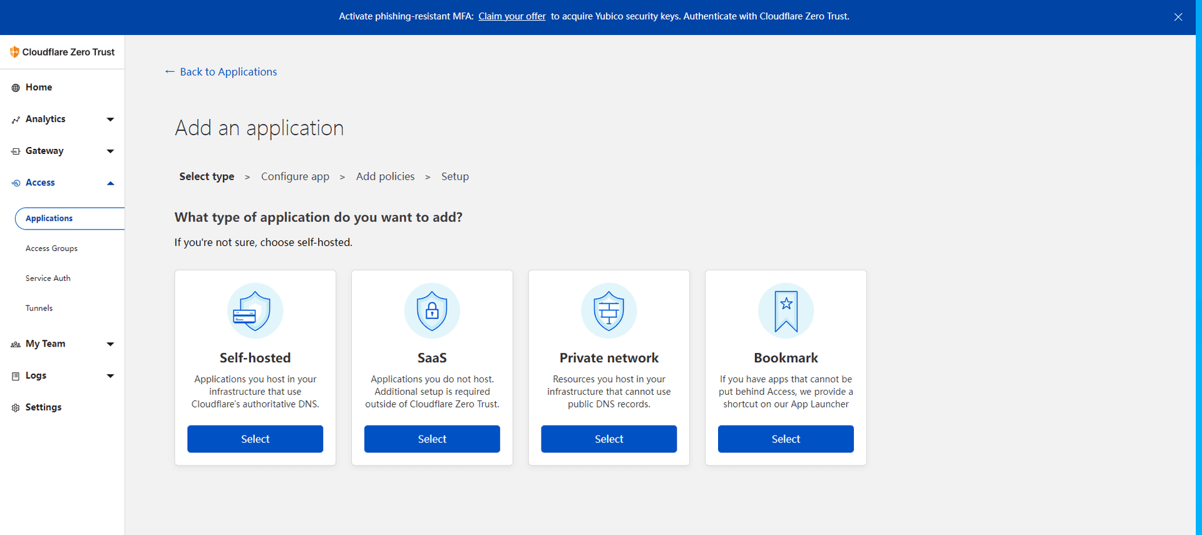Viewport: 1202px width, 535px height.
Task: Expand the Gateway menu arrow
Action: click(110, 151)
